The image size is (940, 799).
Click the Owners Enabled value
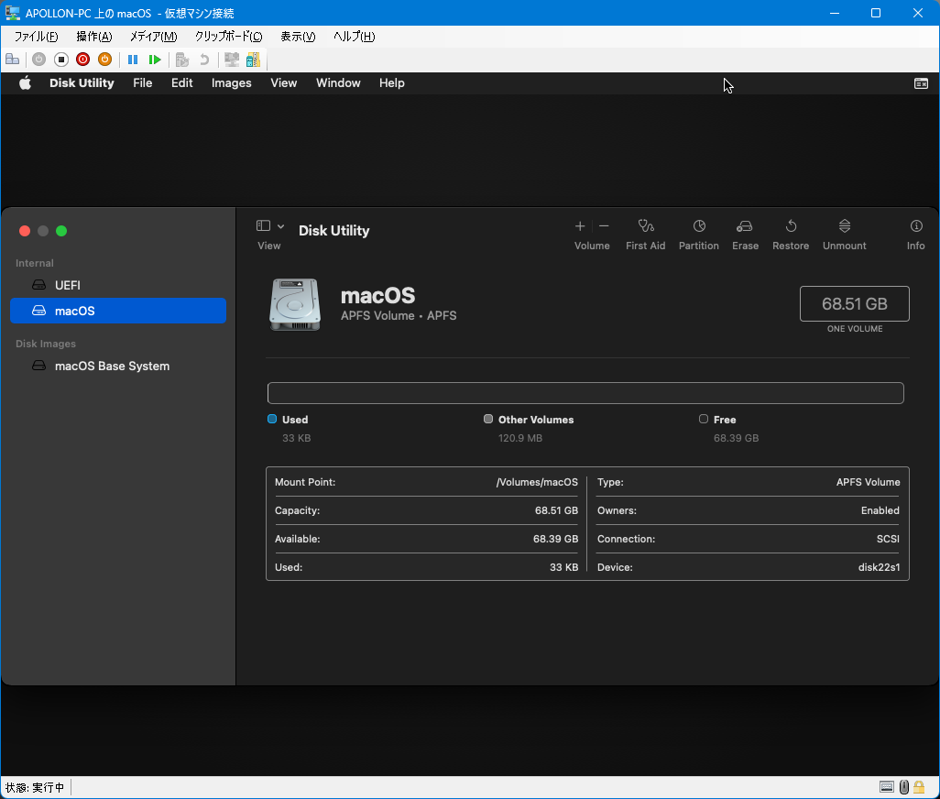tap(880, 510)
